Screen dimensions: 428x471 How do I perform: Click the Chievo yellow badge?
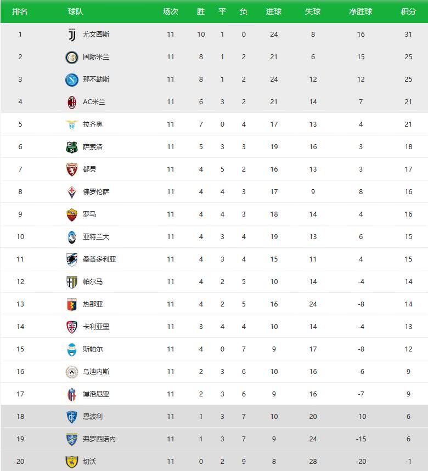72,462
